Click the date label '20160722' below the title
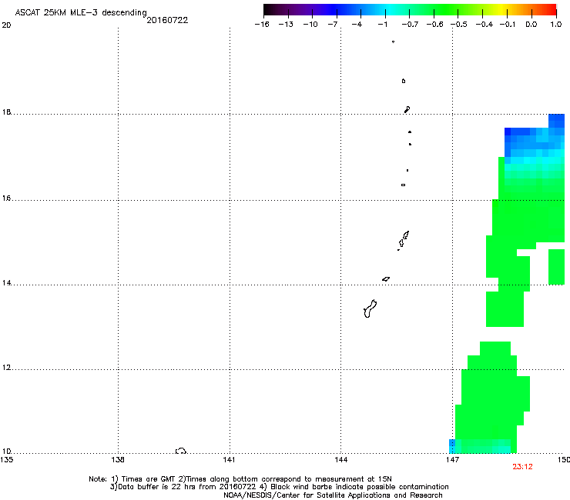Viewport: 570px width, 500px height. [167, 20]
